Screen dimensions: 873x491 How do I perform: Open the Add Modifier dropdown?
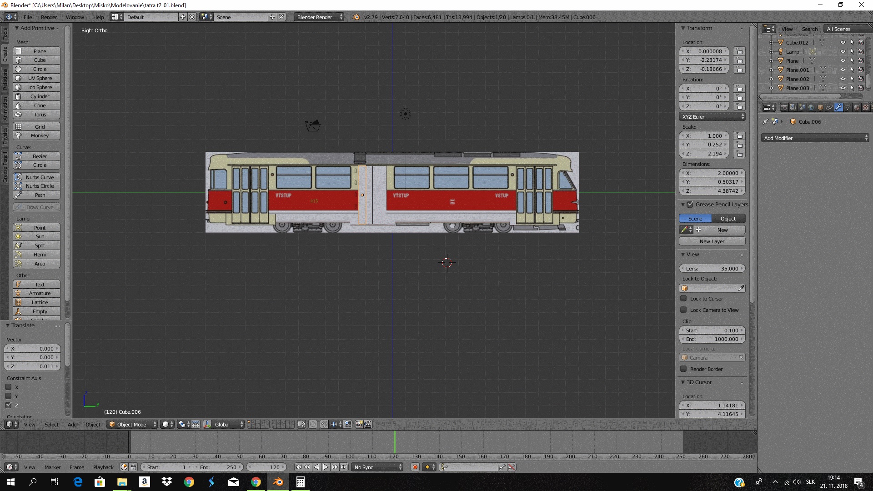pyautogui.click(x=815, y=138)
